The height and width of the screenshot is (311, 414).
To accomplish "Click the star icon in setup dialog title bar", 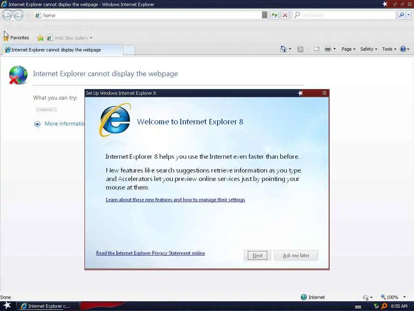I will pos(300,93).
